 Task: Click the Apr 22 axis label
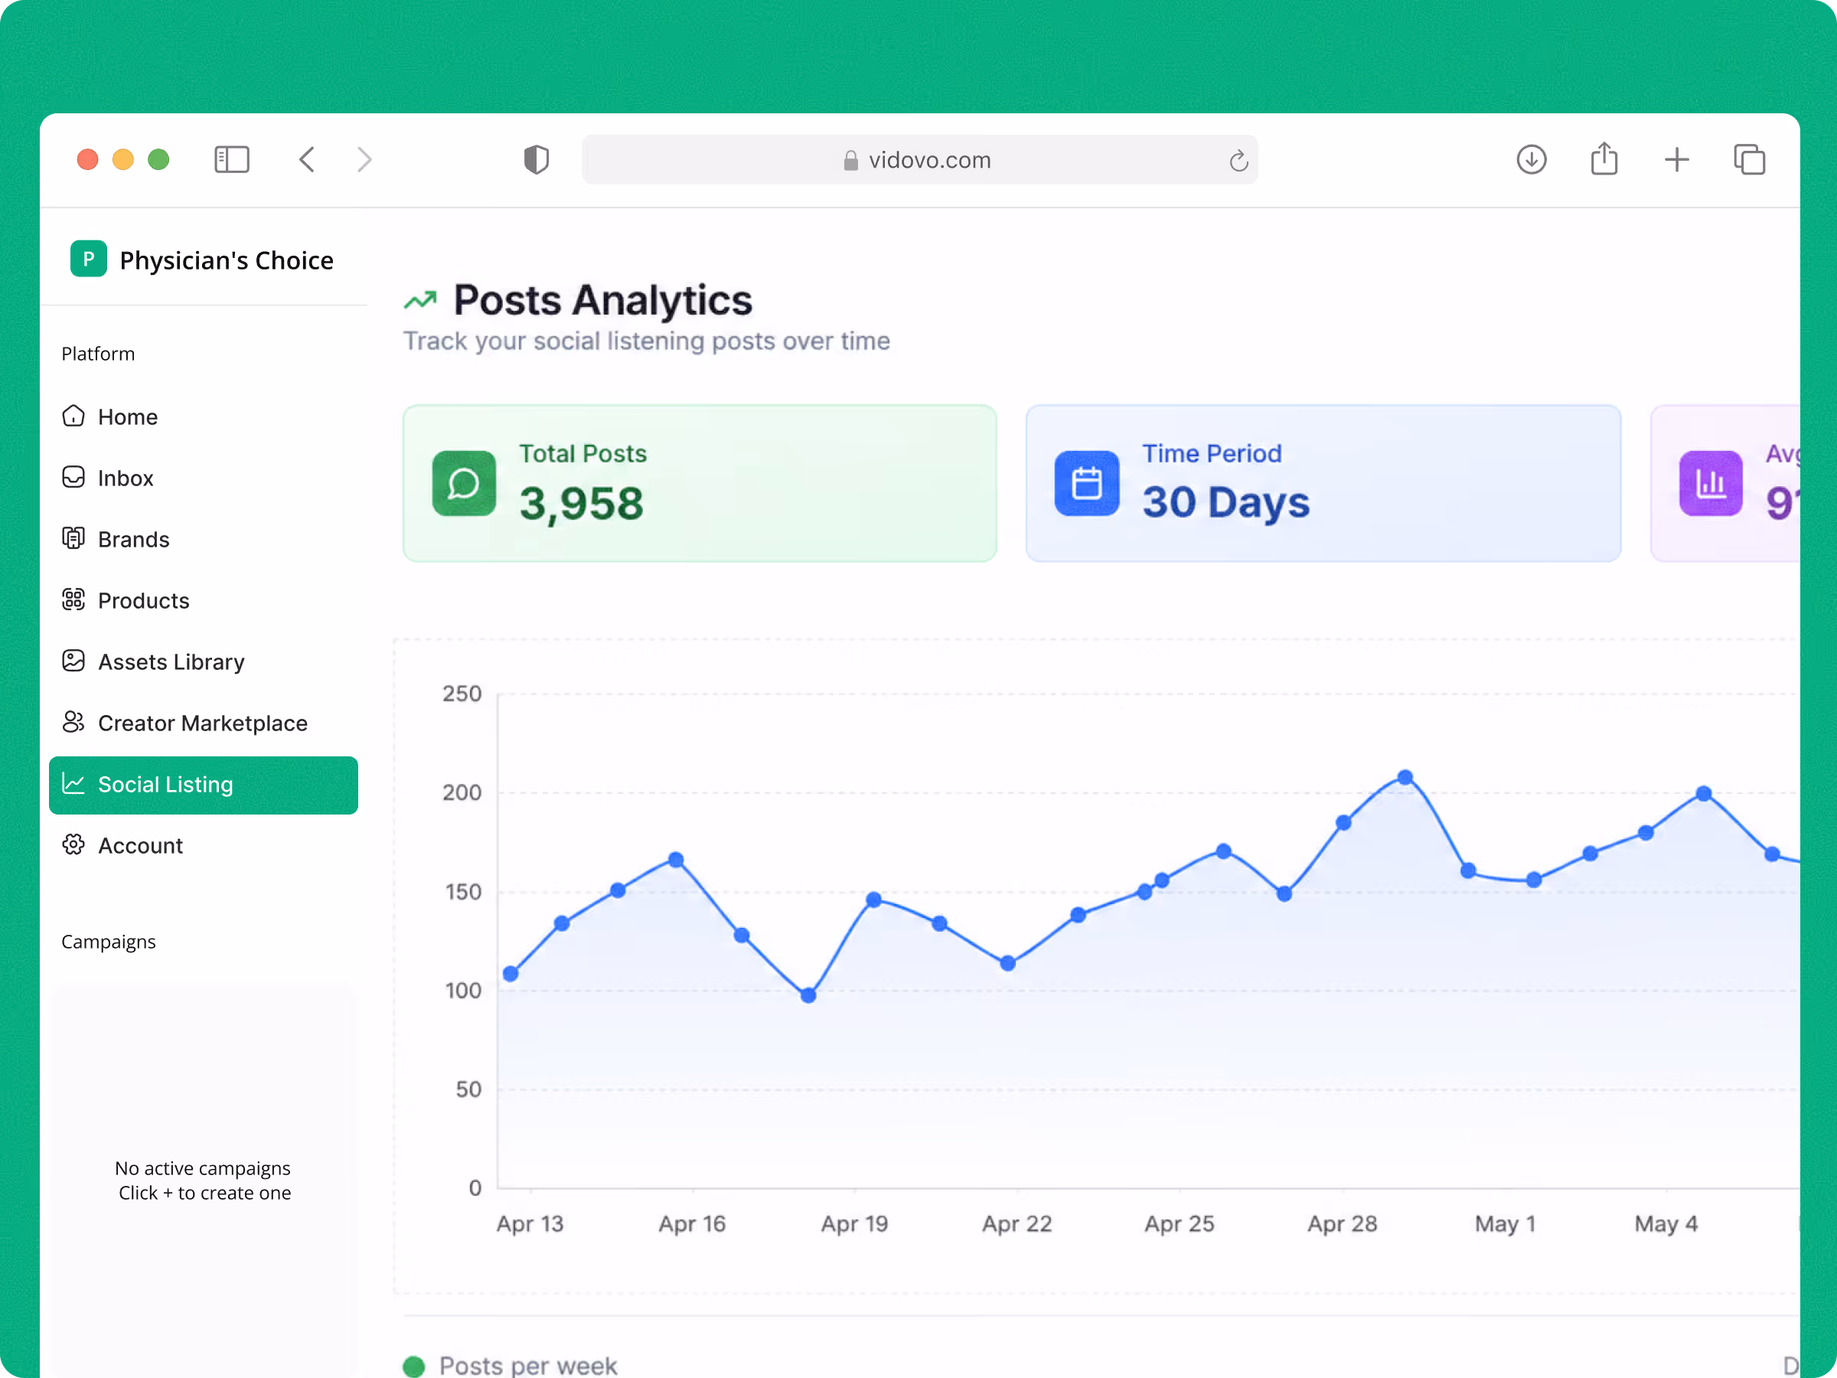(1017, 1223)
